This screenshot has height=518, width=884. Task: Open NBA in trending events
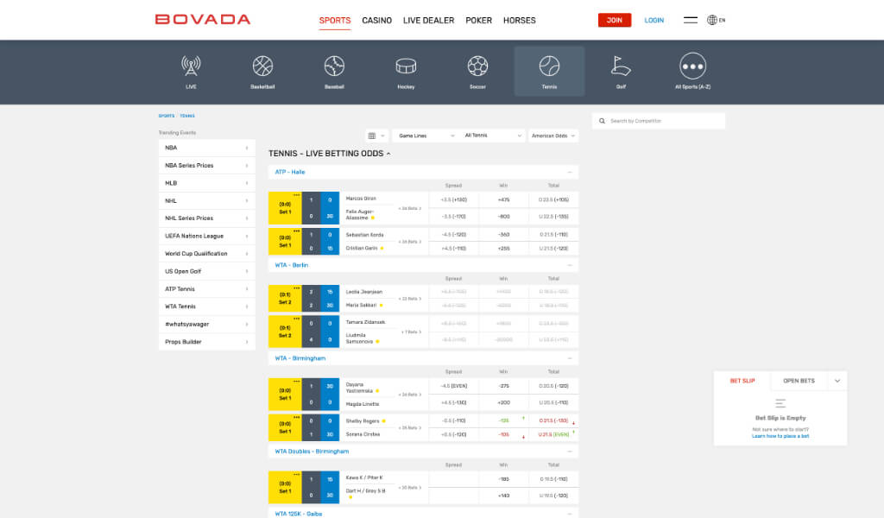pos(207,148)
